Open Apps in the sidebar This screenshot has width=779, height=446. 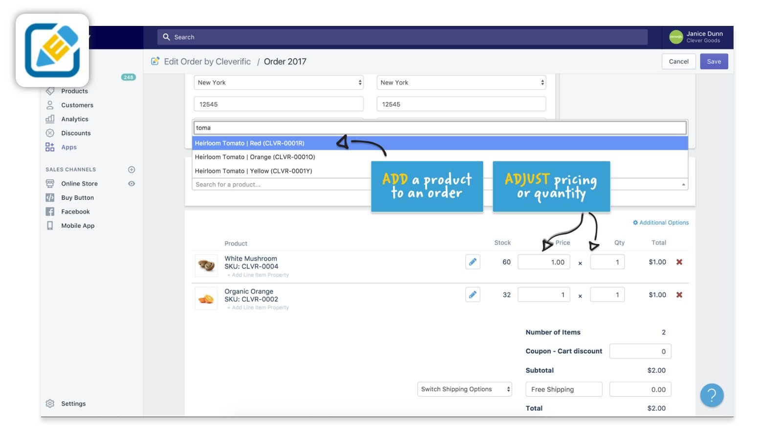point(69,147)
